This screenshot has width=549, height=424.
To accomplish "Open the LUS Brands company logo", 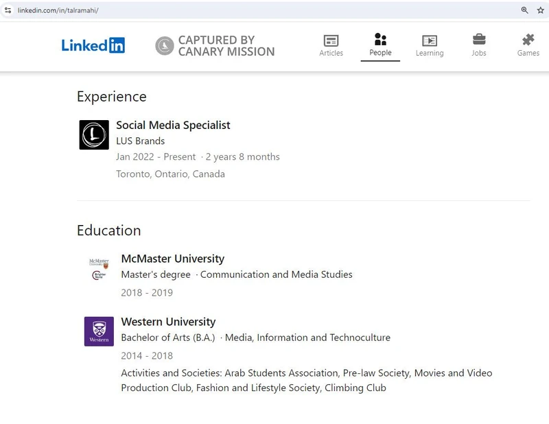I will tap(93, 134).
